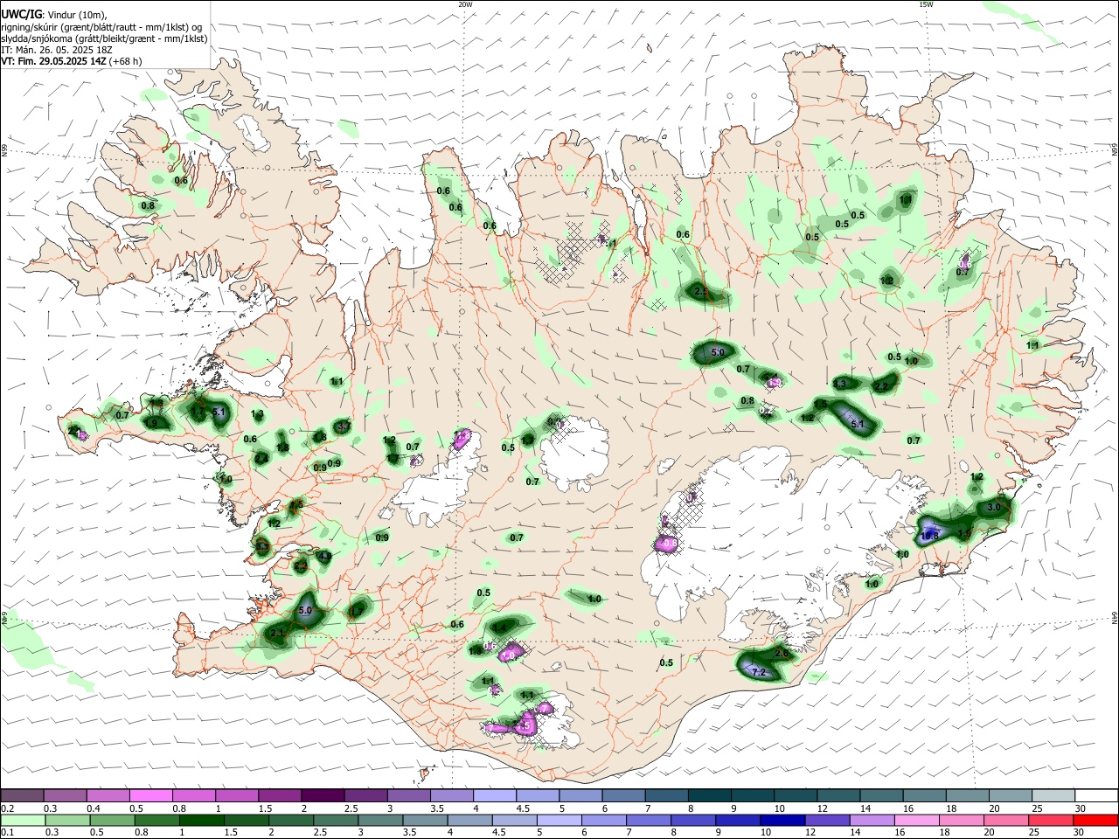Pick the top legend row swatch labeled 3.5
This screenshot has height=839, width=1119.
[x=453, y=795]
